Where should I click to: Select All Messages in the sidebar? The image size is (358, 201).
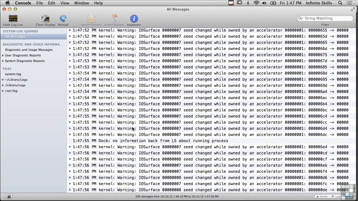tap(33, 37)
